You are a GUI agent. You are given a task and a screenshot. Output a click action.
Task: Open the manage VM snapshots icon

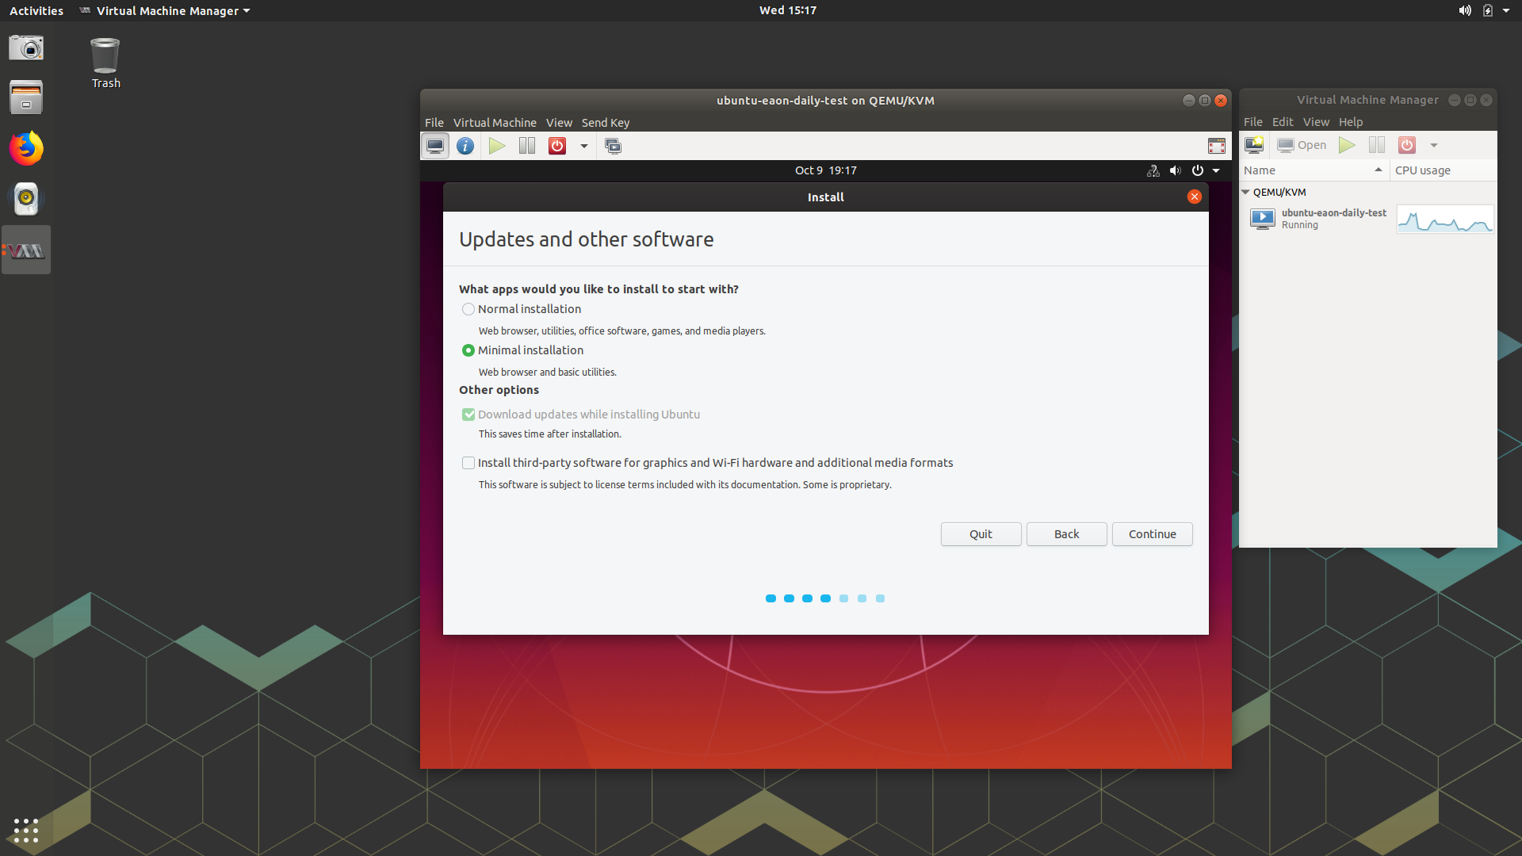pyautogui.click(x=613, y=146)
